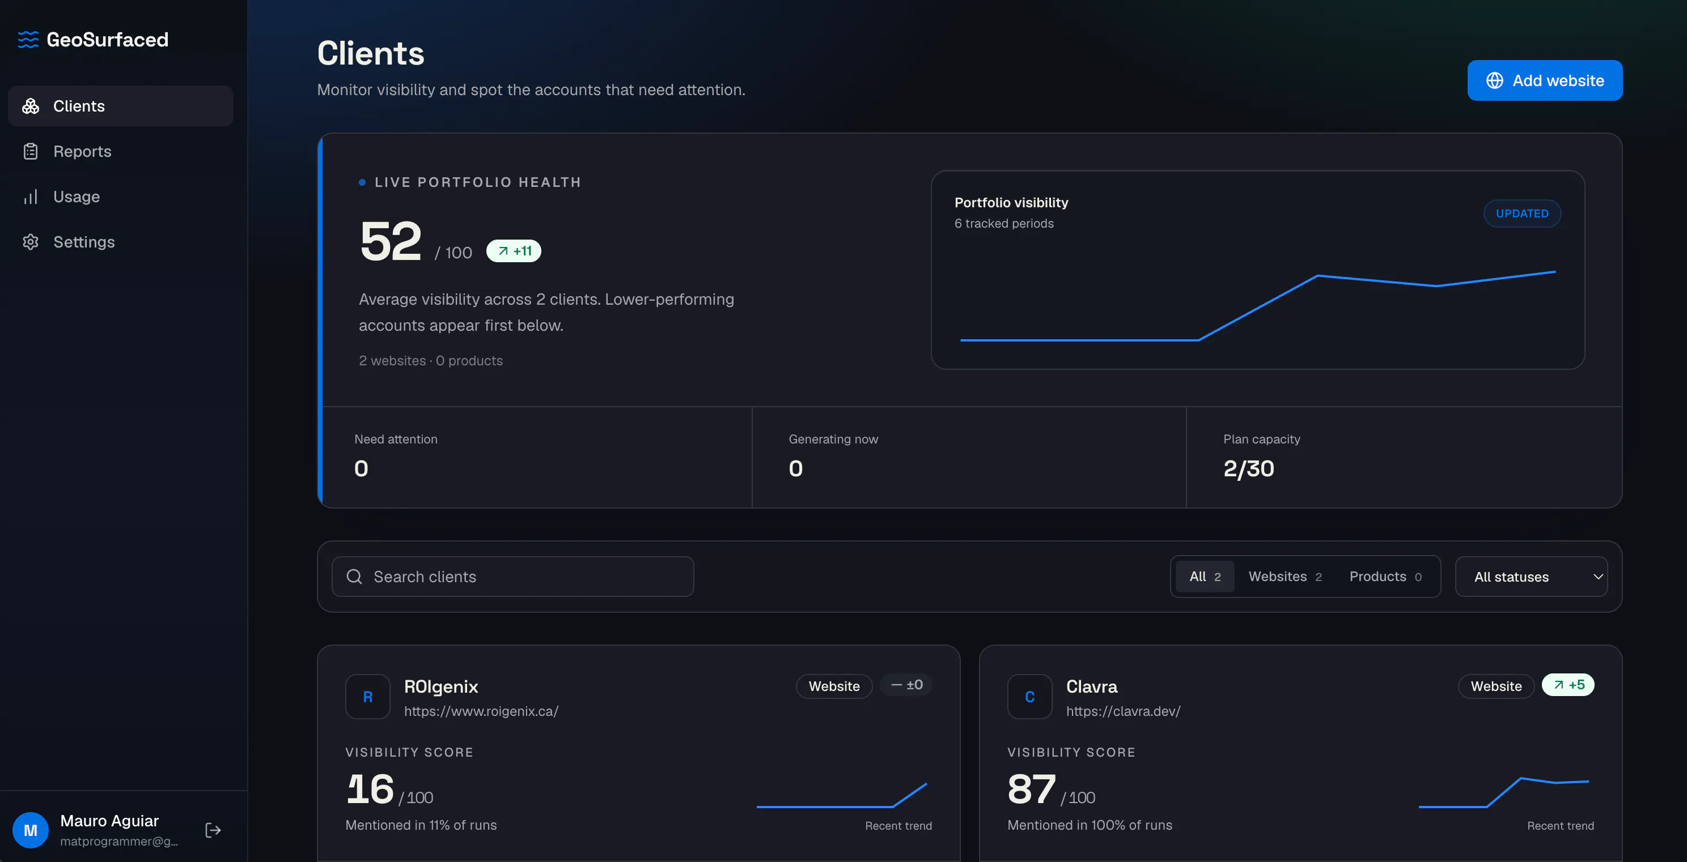Open the Clavra client name
Screen dimensions: 1687x862
click(1092, 686)
